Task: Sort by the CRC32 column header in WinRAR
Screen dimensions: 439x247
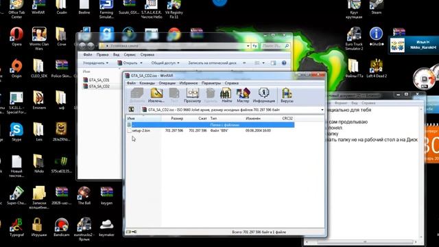Action: click(x=287, y=119)
